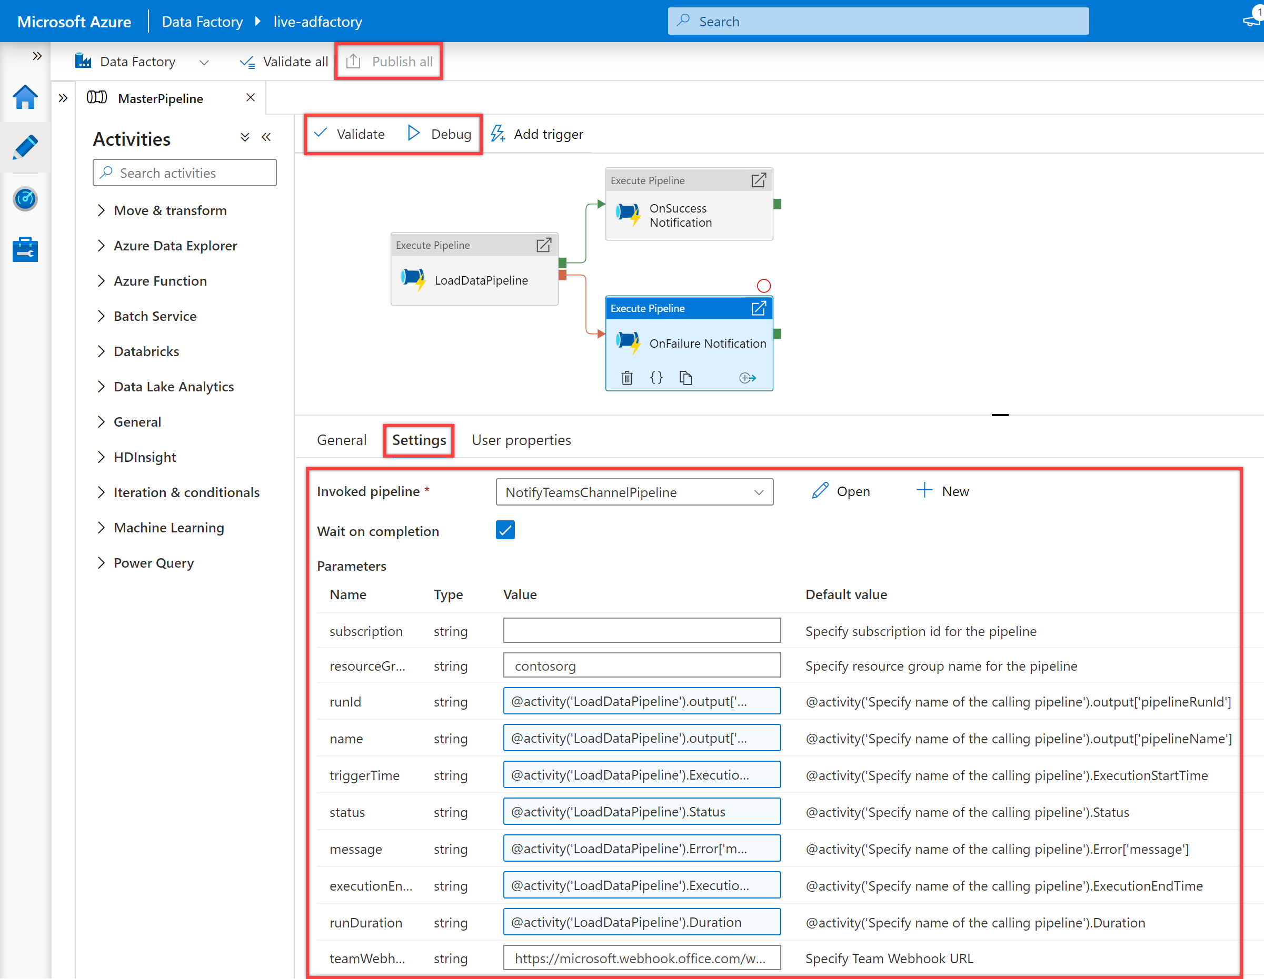The width and height of the screenshot is (1264, 979).
Task: Click the Publish all icon
Action: point(388,62)
